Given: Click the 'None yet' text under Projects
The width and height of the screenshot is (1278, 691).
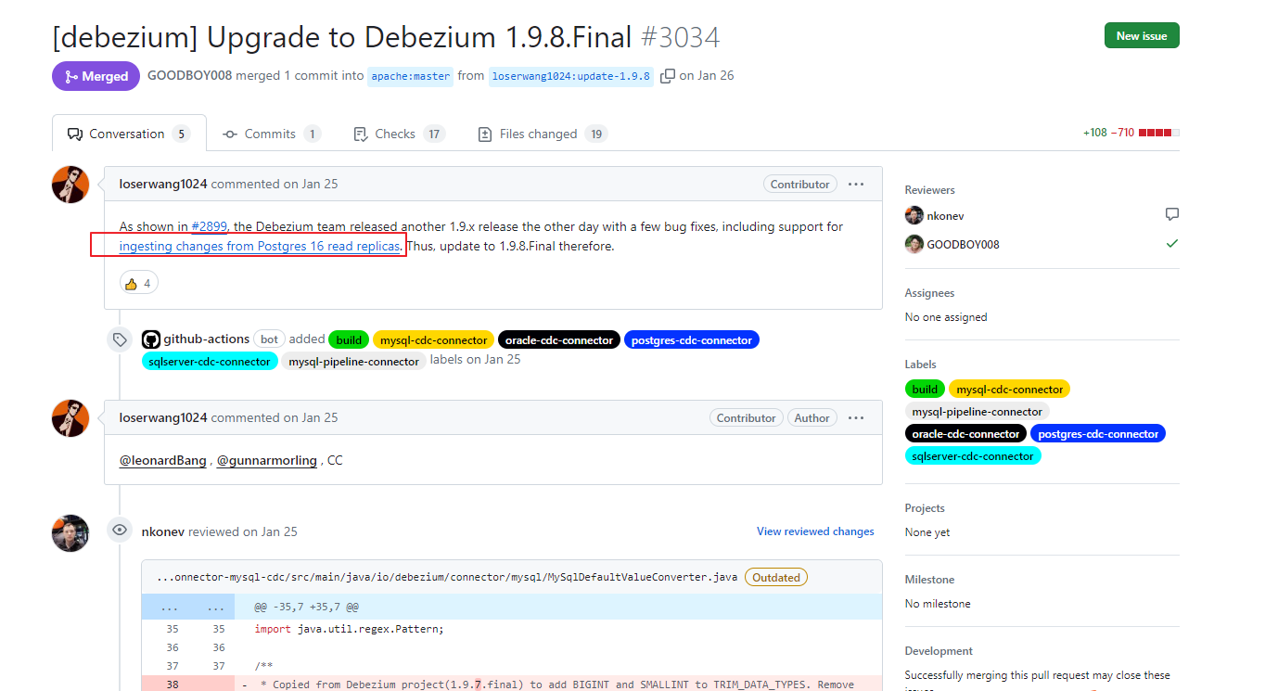Looking at the screenshot, I should [927, 532].
